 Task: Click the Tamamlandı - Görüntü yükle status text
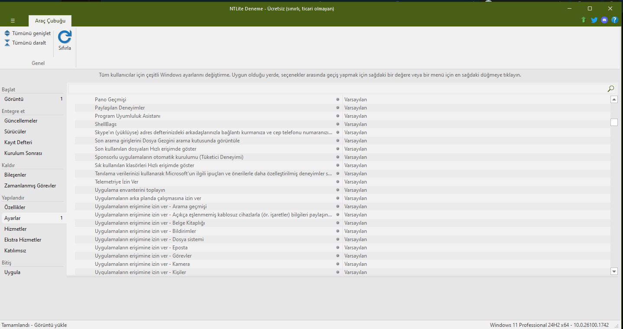click(34, 325)
